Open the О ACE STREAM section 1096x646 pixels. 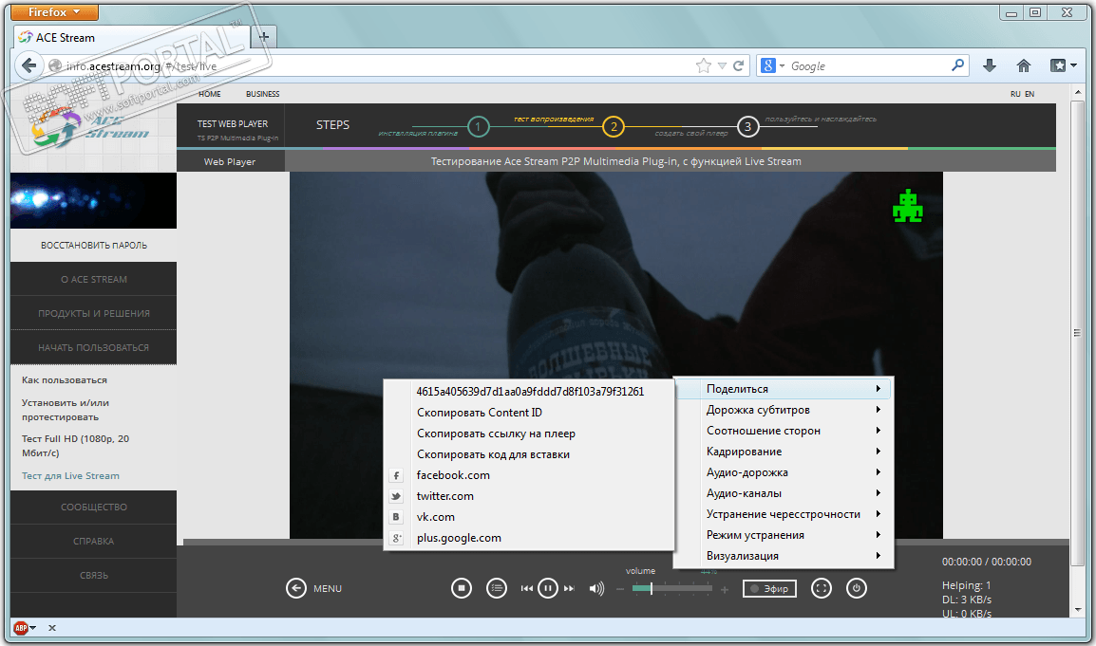(x=94, y=279)
